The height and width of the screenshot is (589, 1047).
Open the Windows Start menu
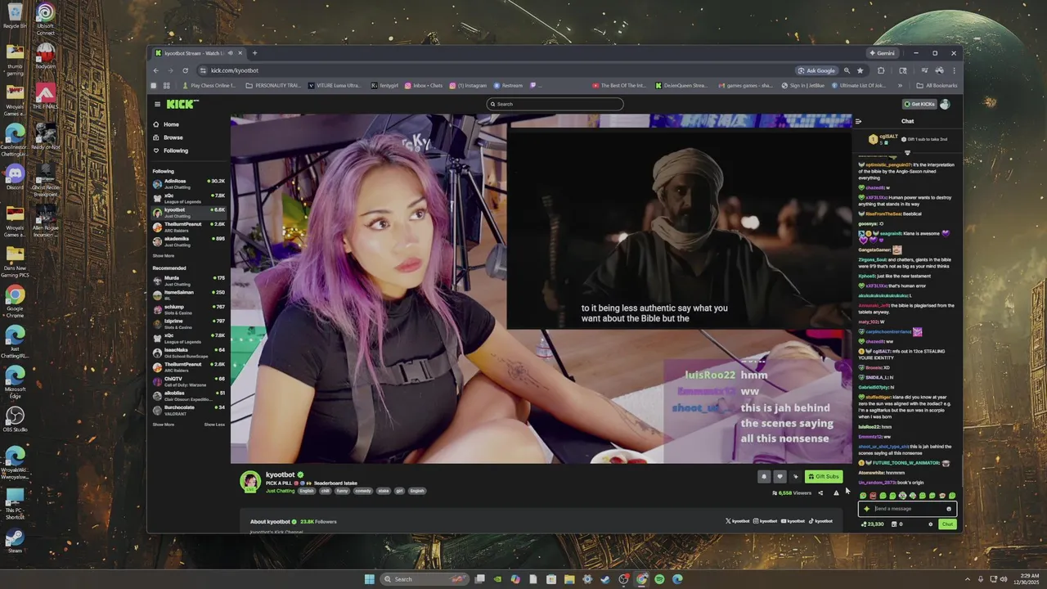coord(369,579)
